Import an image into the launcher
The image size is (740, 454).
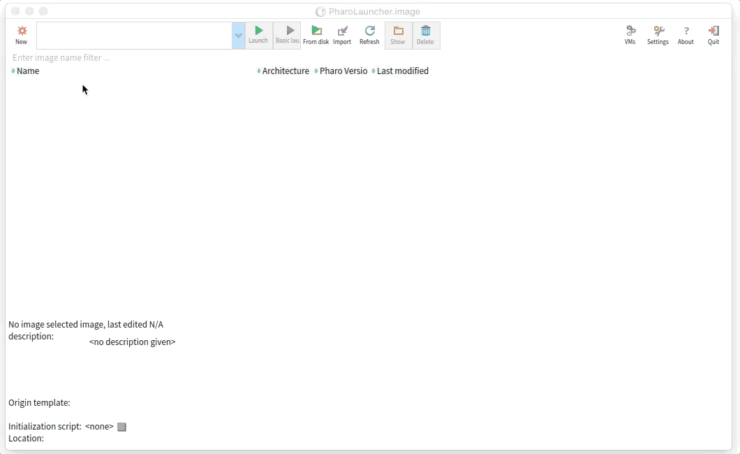coord(342,36)
